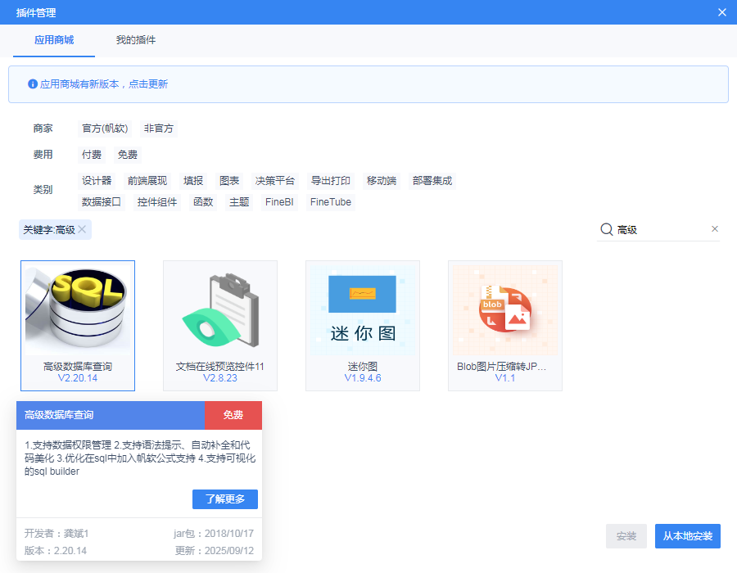737x573 pixels.
Task: Click the info icon in update notice
Action: (x=33, y=84)
